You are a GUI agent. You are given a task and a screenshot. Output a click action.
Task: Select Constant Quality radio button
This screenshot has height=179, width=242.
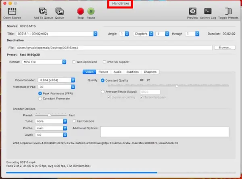[102, 80]
